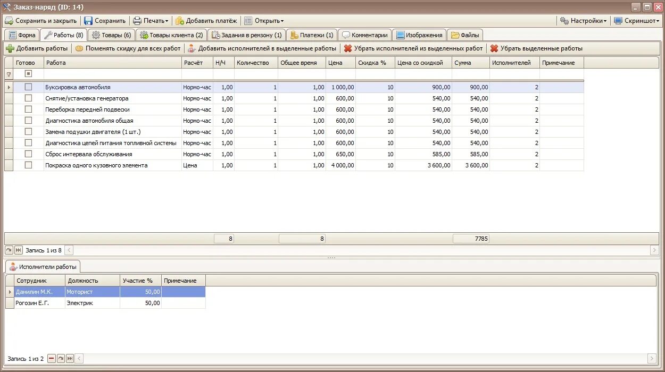665x372 pixels.
Task: Check Готово for Диагностика цепей питания топливной системы
Action: [29, 142]
